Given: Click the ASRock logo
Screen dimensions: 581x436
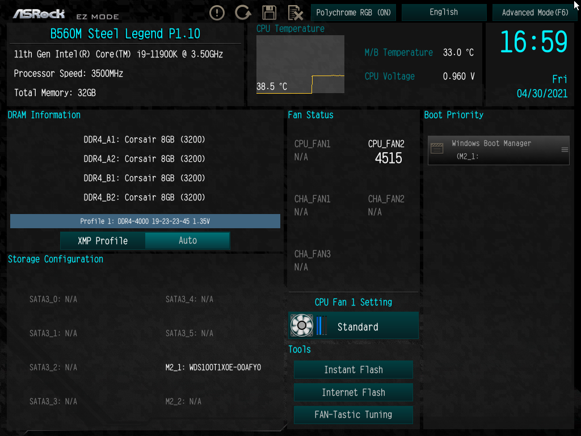Looking at the screenshot, I should 39,14.
